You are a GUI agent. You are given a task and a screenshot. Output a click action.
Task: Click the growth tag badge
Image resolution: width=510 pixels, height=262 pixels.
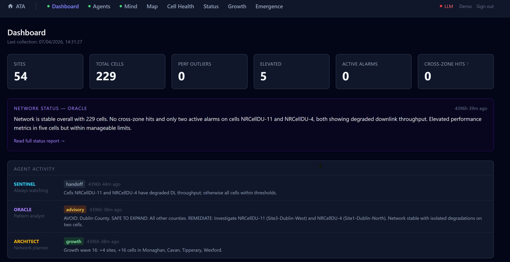pos(74,242)
